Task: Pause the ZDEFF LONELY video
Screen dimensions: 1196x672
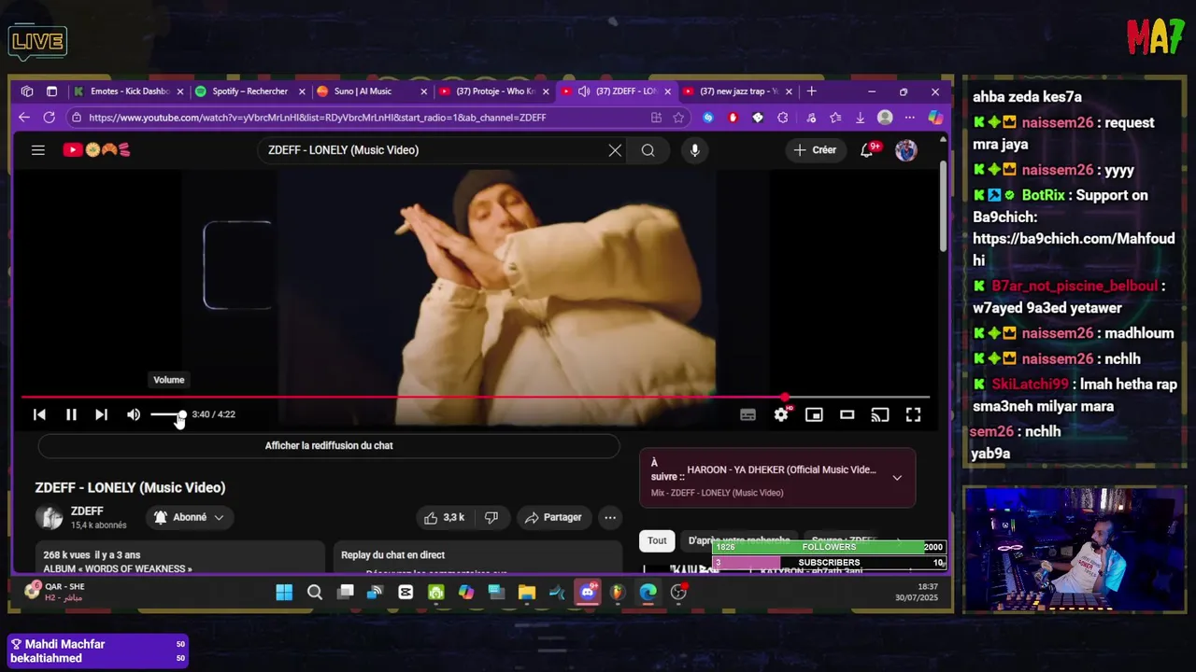Action: [71, 414]
